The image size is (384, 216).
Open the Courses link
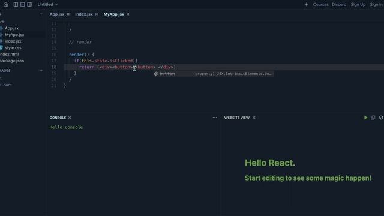(x=320, y=4)
